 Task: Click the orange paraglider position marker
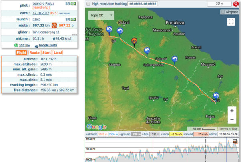[x=134, y=42]
